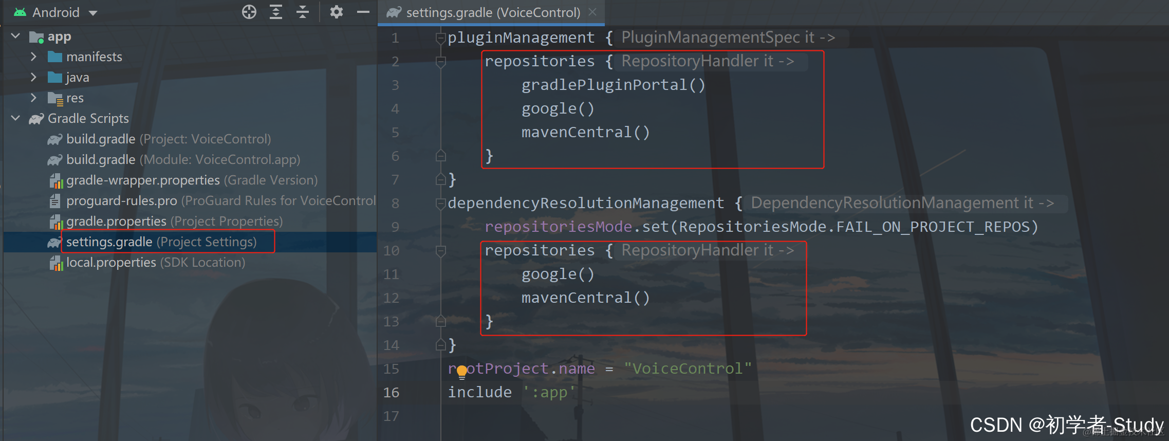Screen dimensions: 1169x441
Task: Click the ':app' string on line 16
Action: [x=549, y=392]
